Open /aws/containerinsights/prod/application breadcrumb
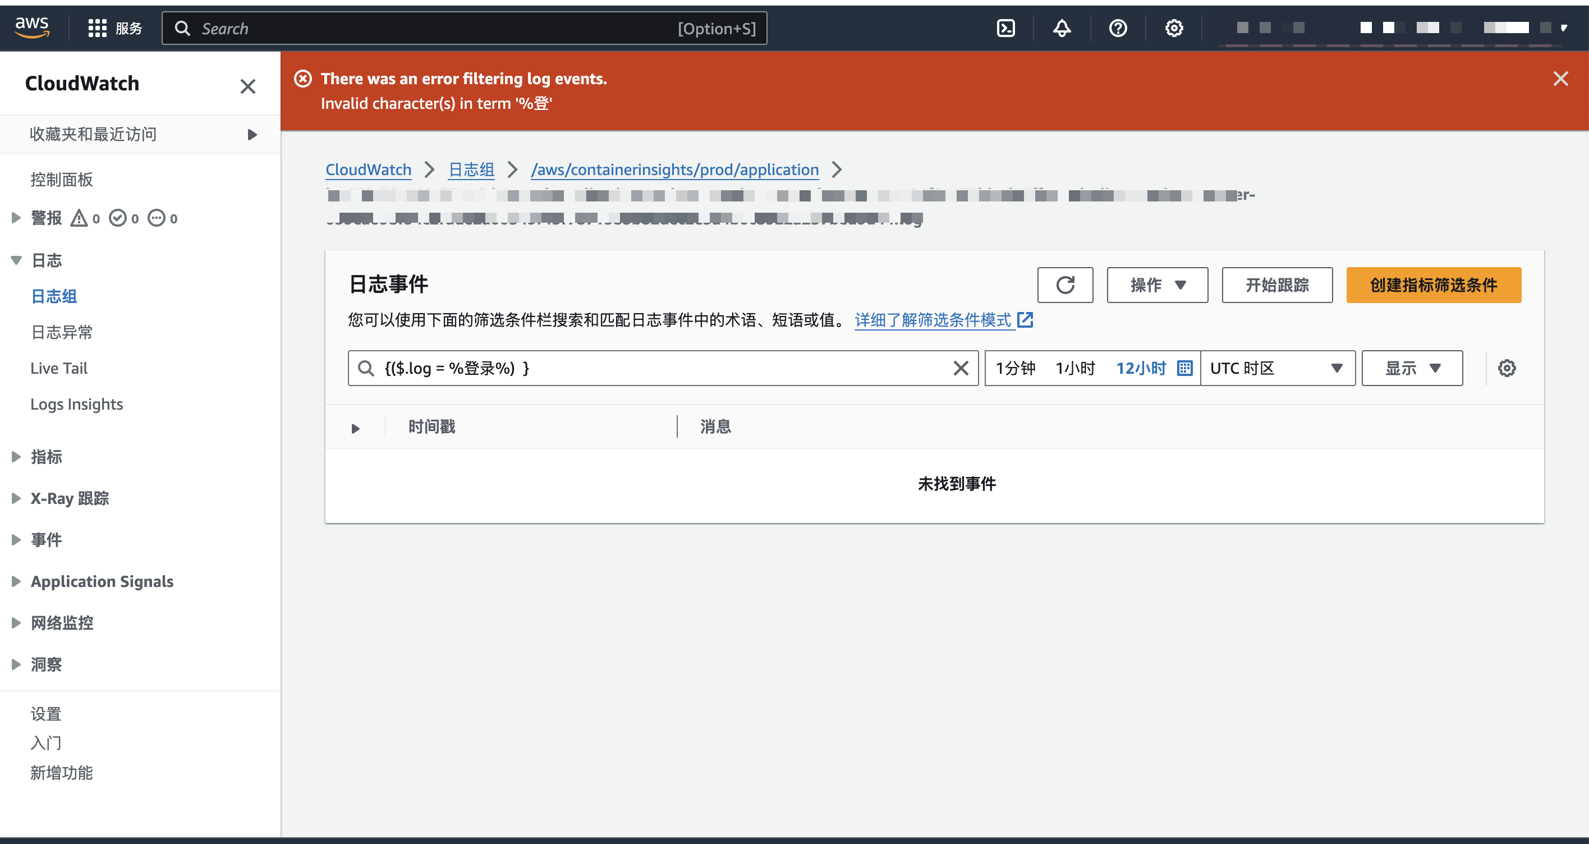 675,169
